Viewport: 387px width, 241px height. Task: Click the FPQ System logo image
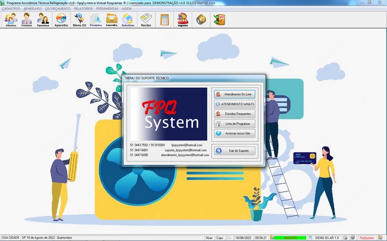pyautogui.click(x=168, y=114)
